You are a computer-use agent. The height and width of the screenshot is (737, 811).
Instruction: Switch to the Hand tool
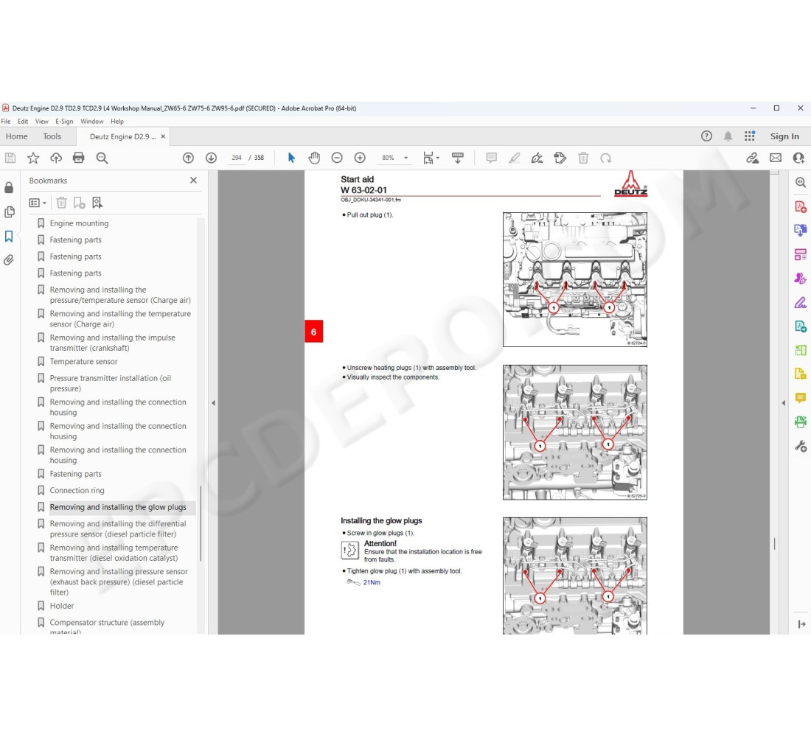point(314,157)
